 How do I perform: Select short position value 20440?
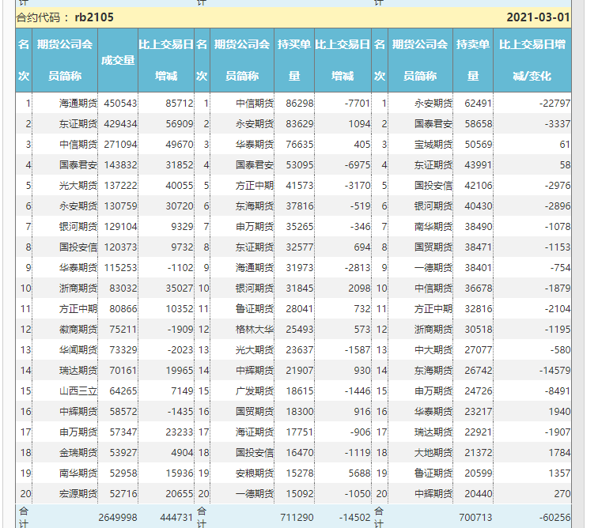tap(479, 494)
